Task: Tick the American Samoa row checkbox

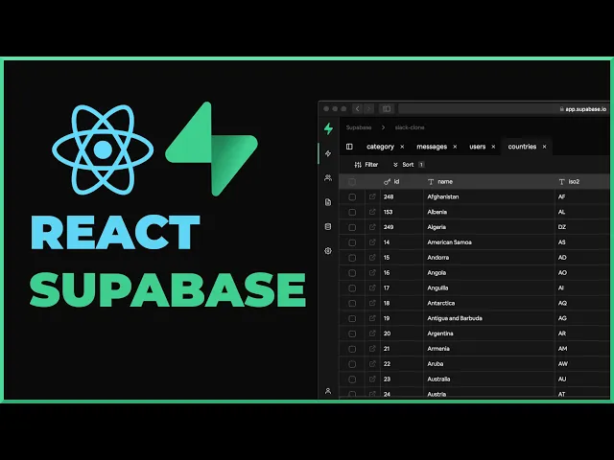Action: coord(352,242)
